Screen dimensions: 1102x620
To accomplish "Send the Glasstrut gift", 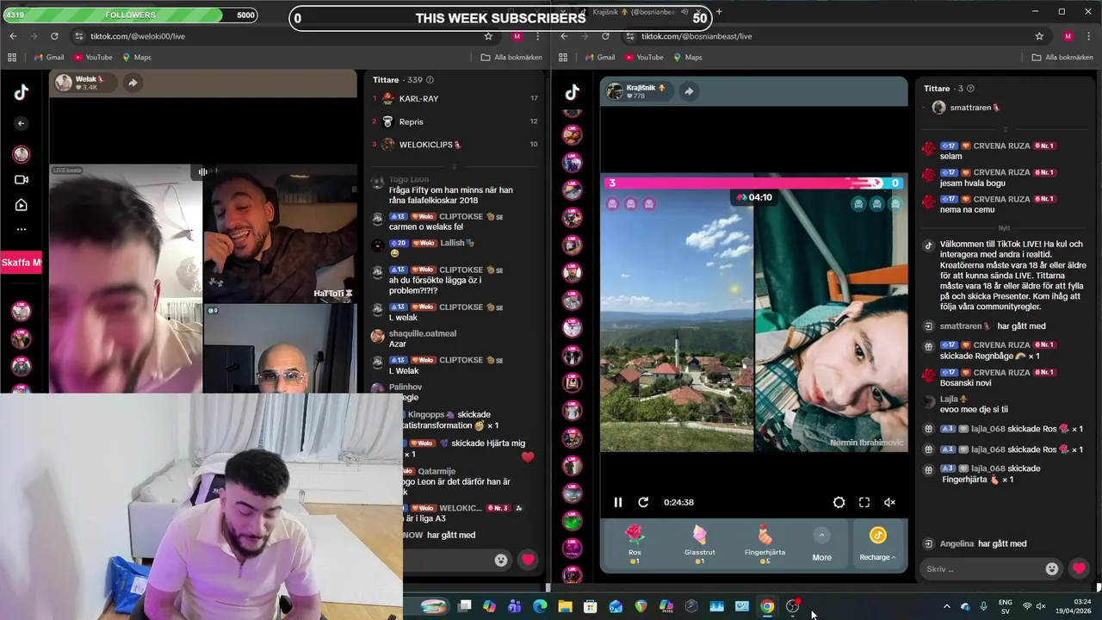I will [699, 543].
